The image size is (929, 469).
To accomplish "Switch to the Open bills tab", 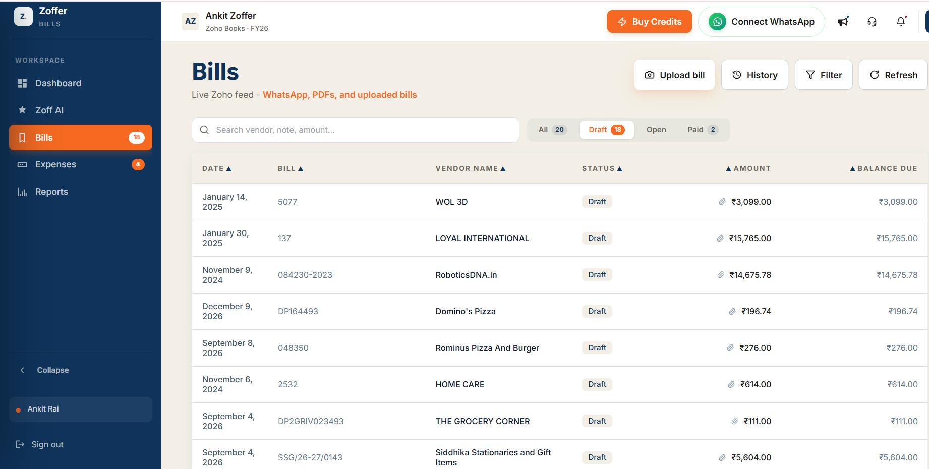I will (x=656, y=130).
